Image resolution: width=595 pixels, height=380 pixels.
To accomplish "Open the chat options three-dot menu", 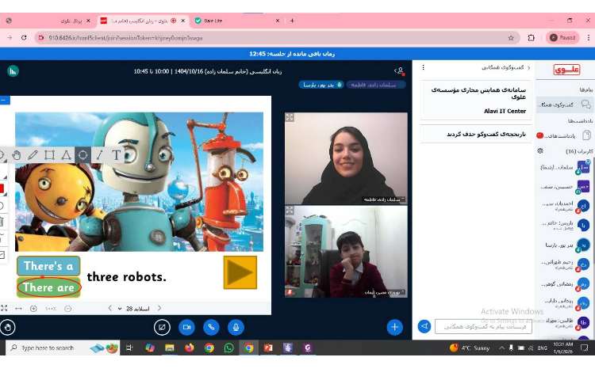I will 423,67.
